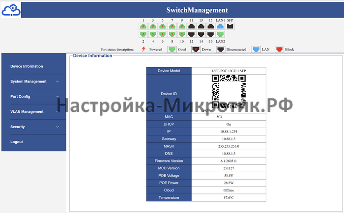
Task: Select disconnected port 16 icon
Action: (211, 34)
